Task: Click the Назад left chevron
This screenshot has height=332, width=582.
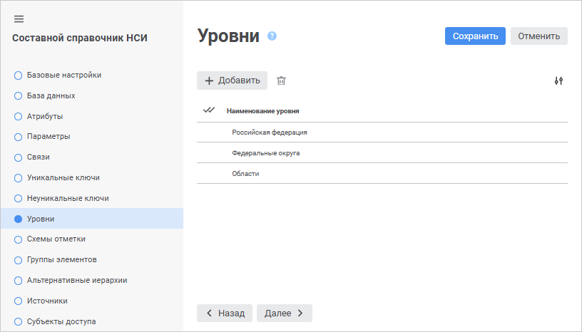Action: (209, 313)
